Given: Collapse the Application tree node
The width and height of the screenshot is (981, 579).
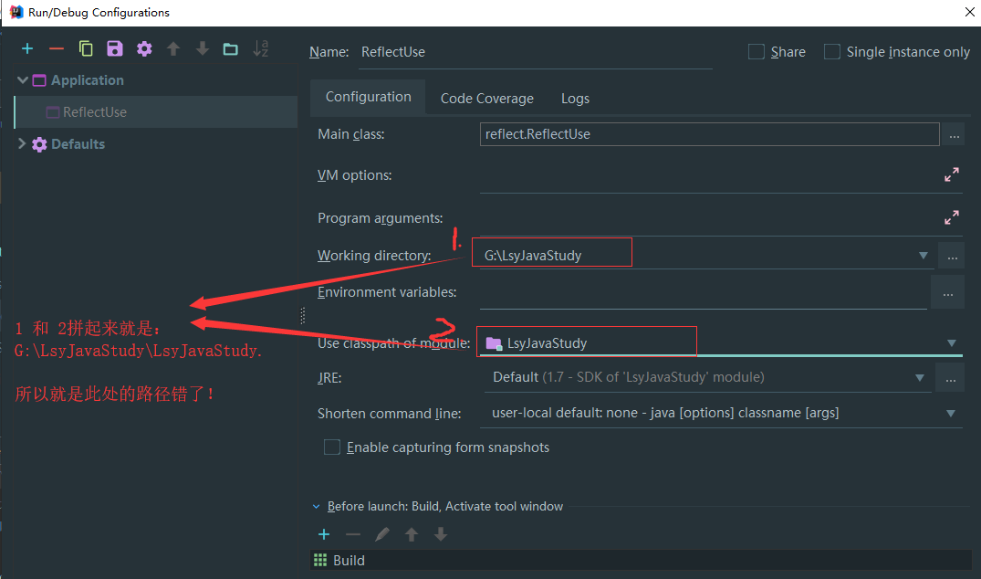Looking at the screenshot, I should [x=22, y=80].
